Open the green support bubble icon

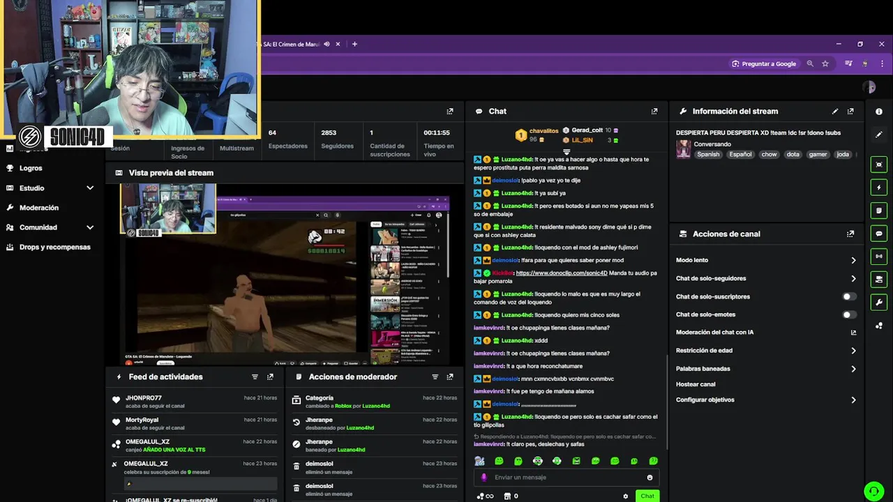pyautogui.click(x=873, y=490)
